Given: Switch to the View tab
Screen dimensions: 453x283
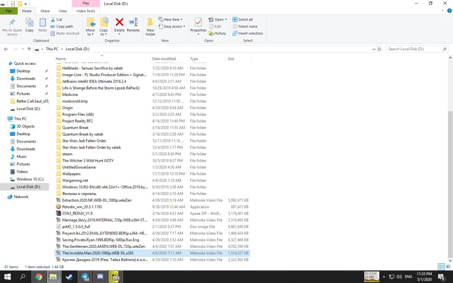Looking at the screenshot, I should pyautogui.click(x=63, y=11).
